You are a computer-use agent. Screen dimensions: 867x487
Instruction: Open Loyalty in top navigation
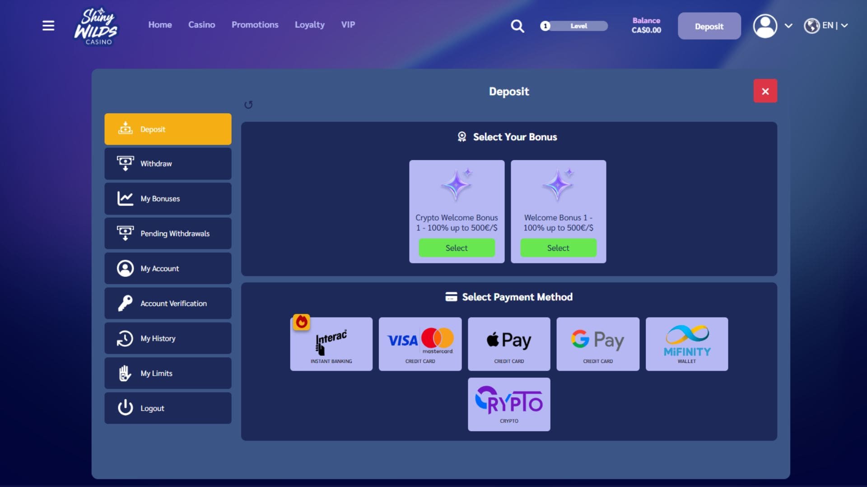click(x=309, y=25)
